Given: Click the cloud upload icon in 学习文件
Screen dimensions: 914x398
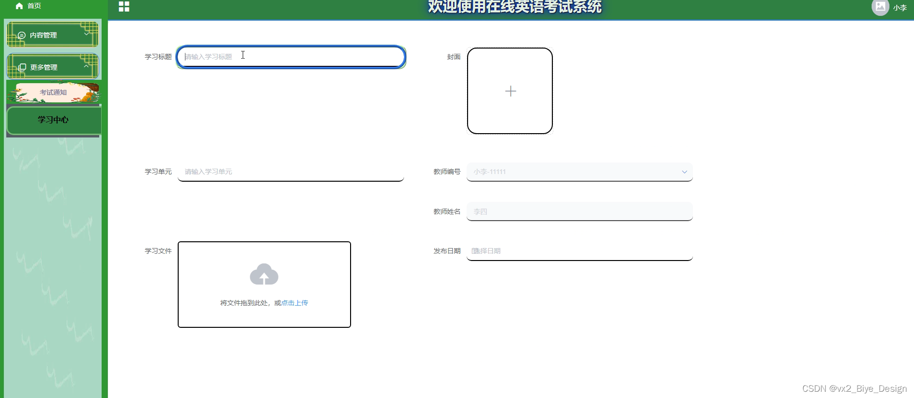Looking at the screenshot, I should 264,274.
